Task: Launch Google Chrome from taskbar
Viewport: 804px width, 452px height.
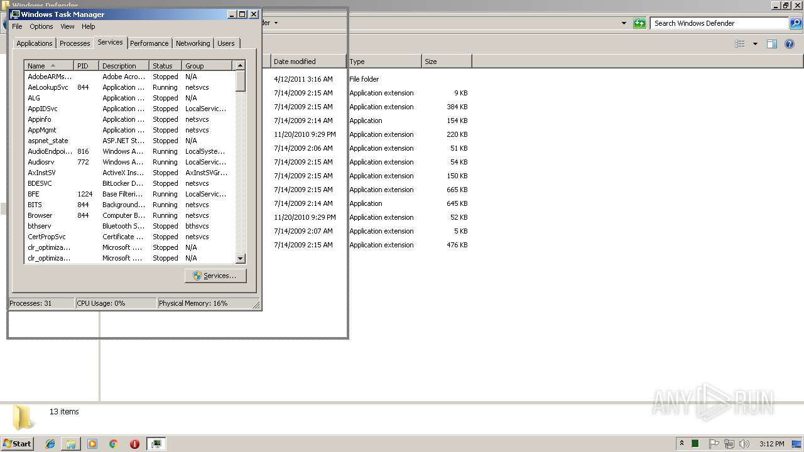Action: [113, 444]
